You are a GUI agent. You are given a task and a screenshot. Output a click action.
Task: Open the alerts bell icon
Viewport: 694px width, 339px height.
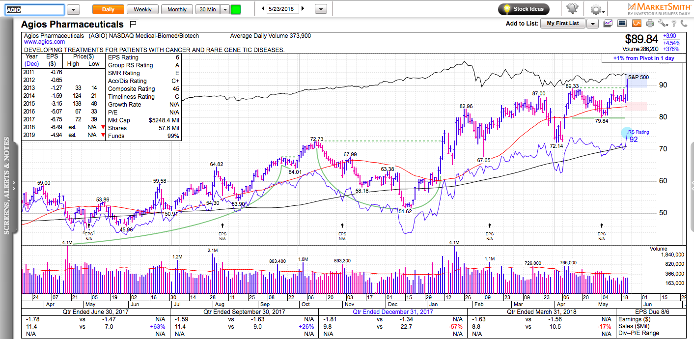click(572, 9)
